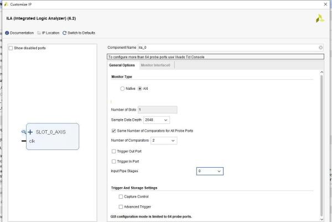Click the IP Location folder icon

(40, 33)
